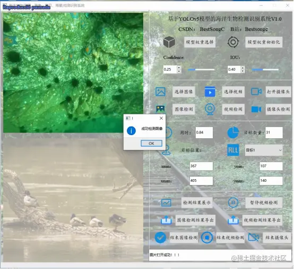Click the pie chart icon beside 目标数量
Image resolution: width=294 pixels, height=269 pixels.
pyautogui.click(x=233, y=132)
